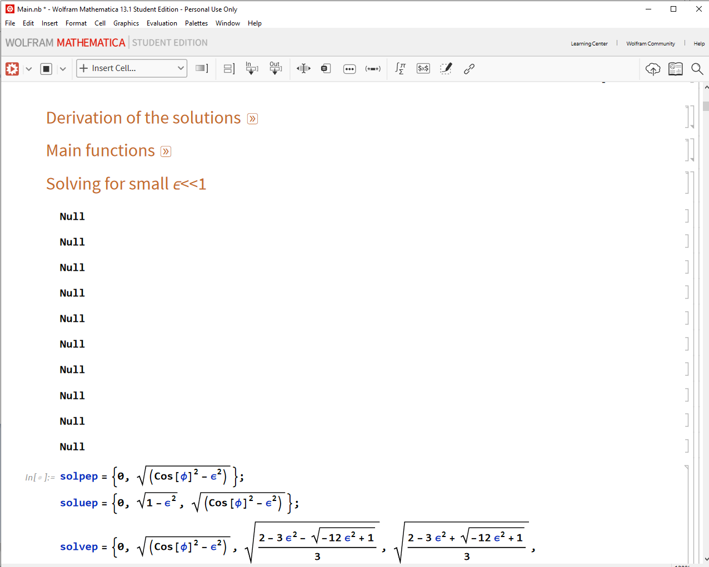Screen dimensions: 709x567
Task: Open the drawing tools pencil icon
Action: (x=446, y=68)
